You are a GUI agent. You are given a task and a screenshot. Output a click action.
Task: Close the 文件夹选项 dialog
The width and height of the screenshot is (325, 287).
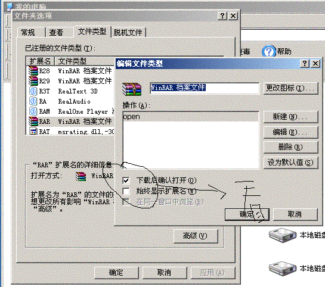(233, 15)
